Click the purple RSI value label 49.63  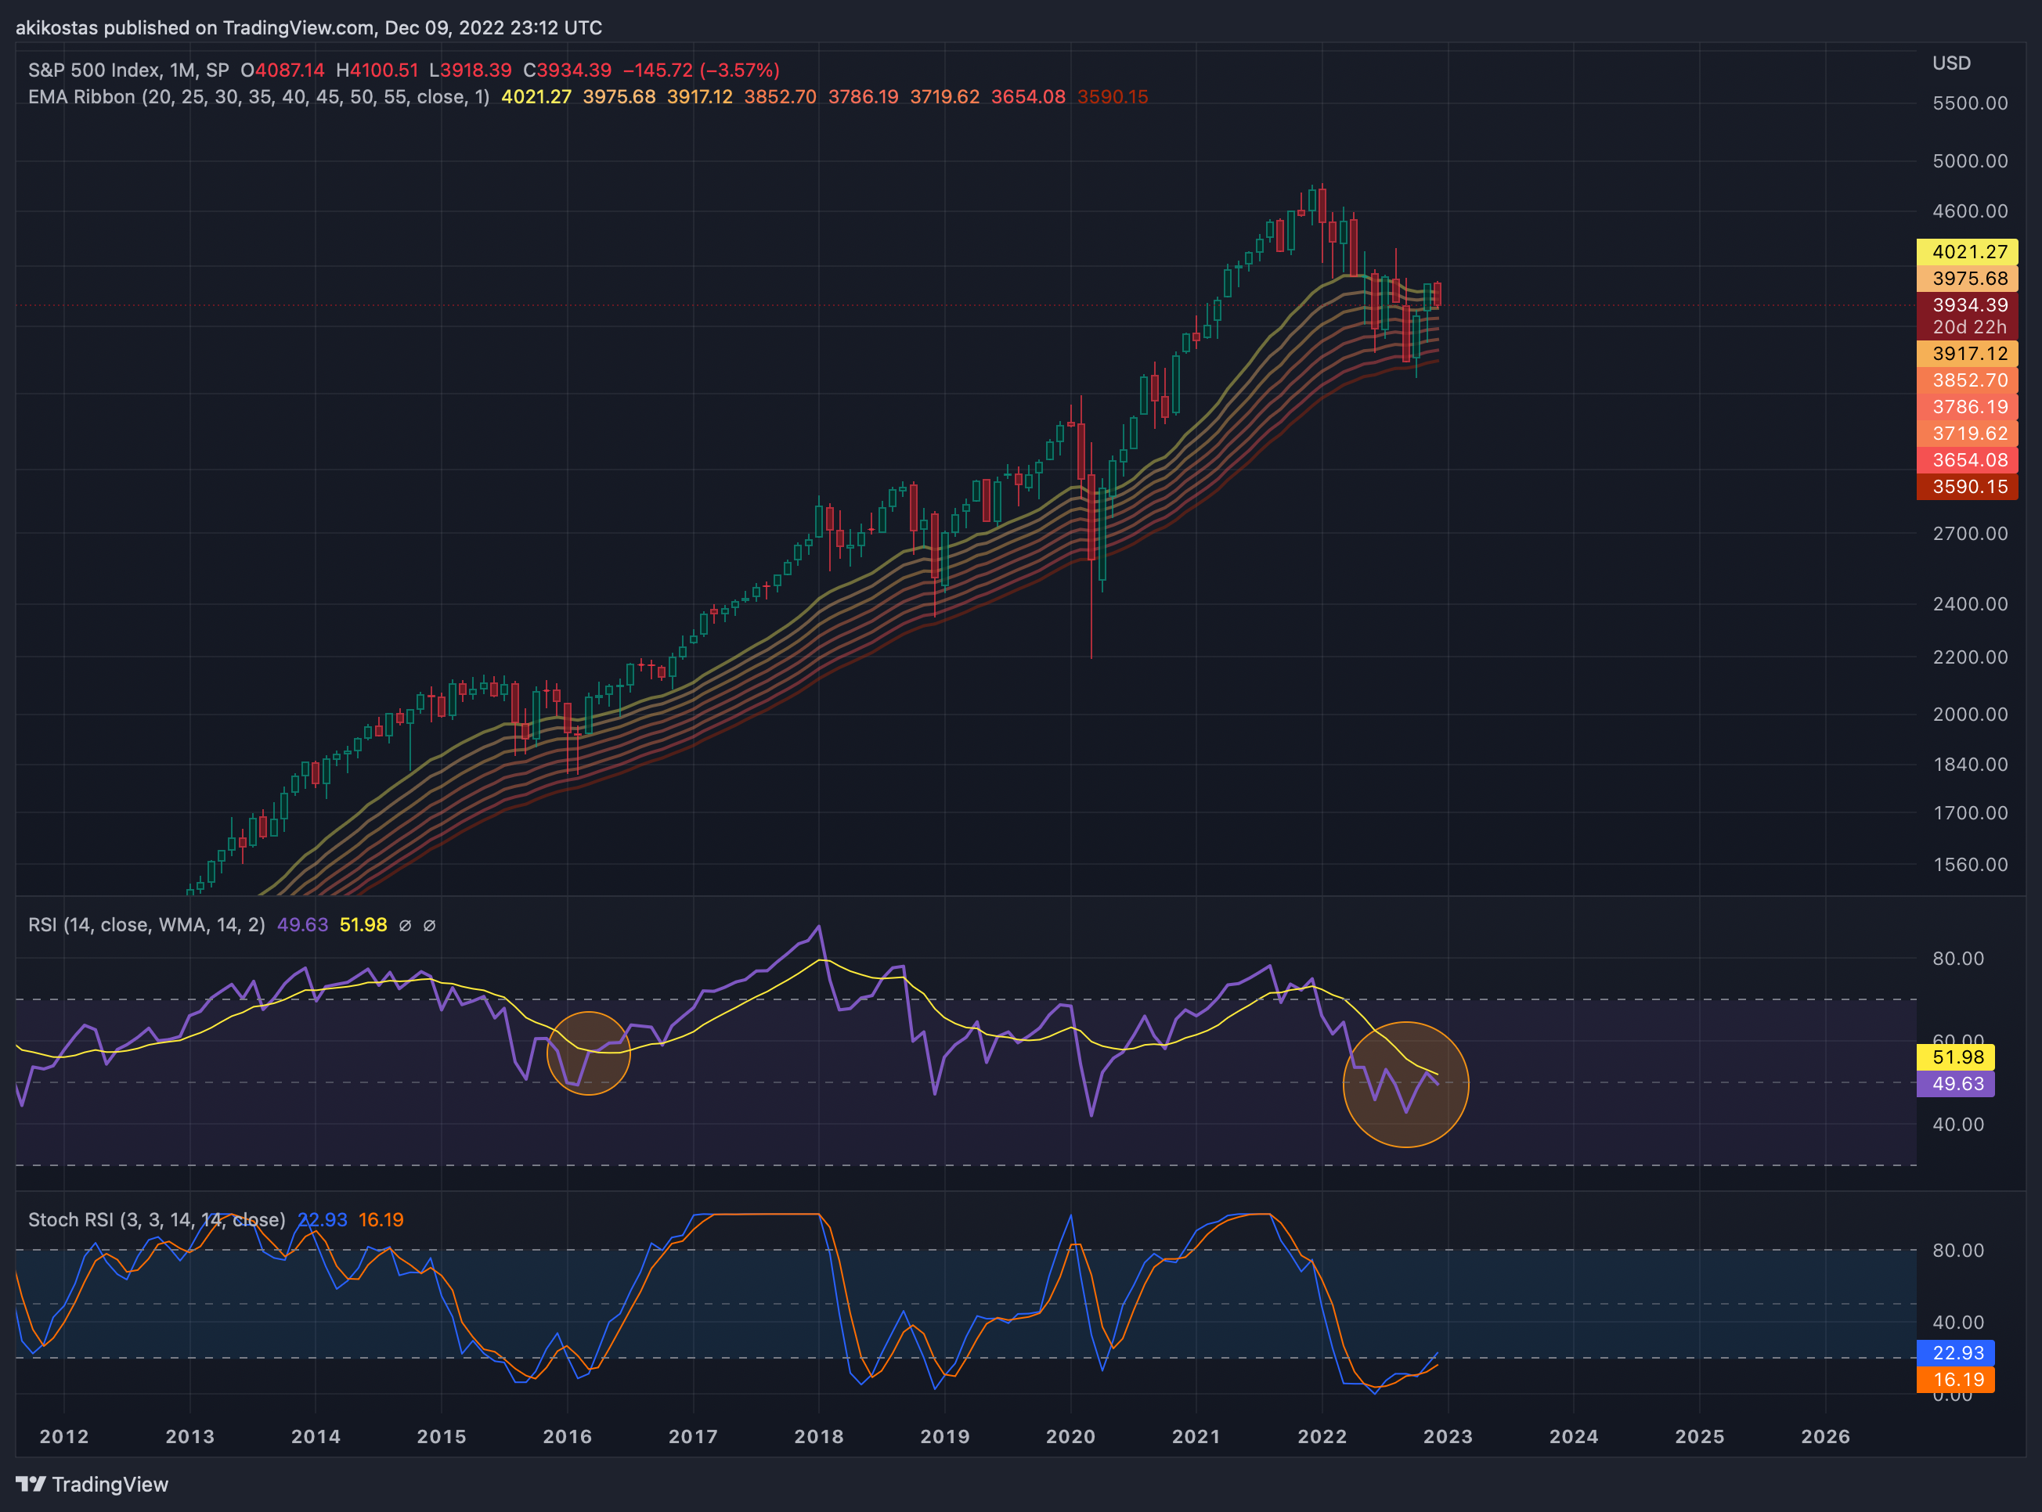(1956, 1084)
